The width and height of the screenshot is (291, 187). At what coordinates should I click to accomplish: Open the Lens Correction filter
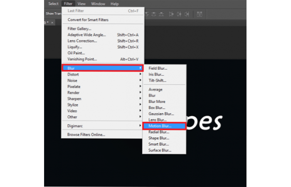click(x=82, y=41)
